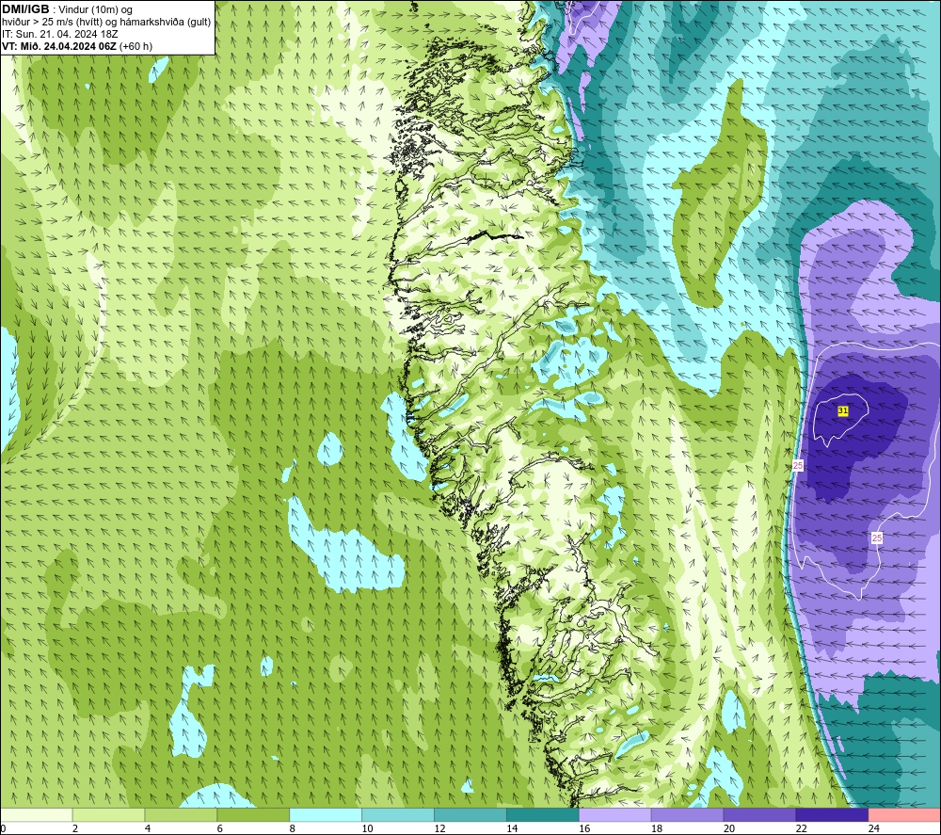Screen dimensions: 941x835
Task: Click the light green 2–4 m/s legend swatch
Action: (x=108, y=815)
